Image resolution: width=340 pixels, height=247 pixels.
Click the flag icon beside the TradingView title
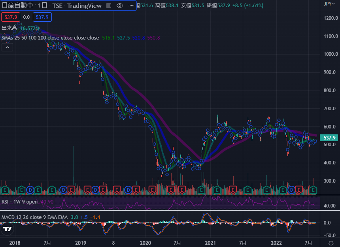[109, 6]
